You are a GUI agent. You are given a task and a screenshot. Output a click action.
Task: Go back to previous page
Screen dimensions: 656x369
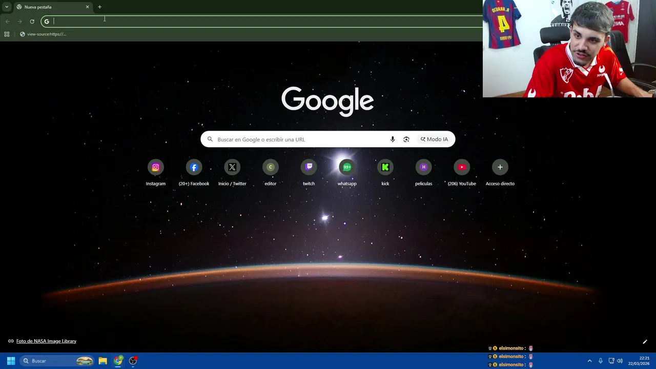(x=7, y=22)
